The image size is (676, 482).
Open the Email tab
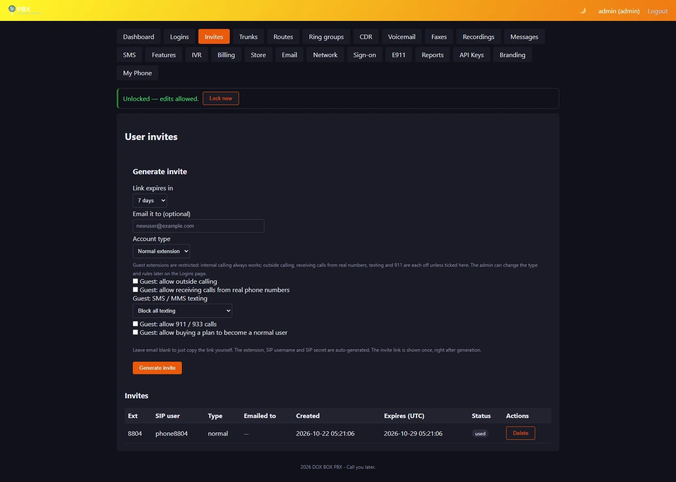point(289,55)
